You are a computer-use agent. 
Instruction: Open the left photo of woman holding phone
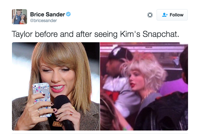[56, 86]
